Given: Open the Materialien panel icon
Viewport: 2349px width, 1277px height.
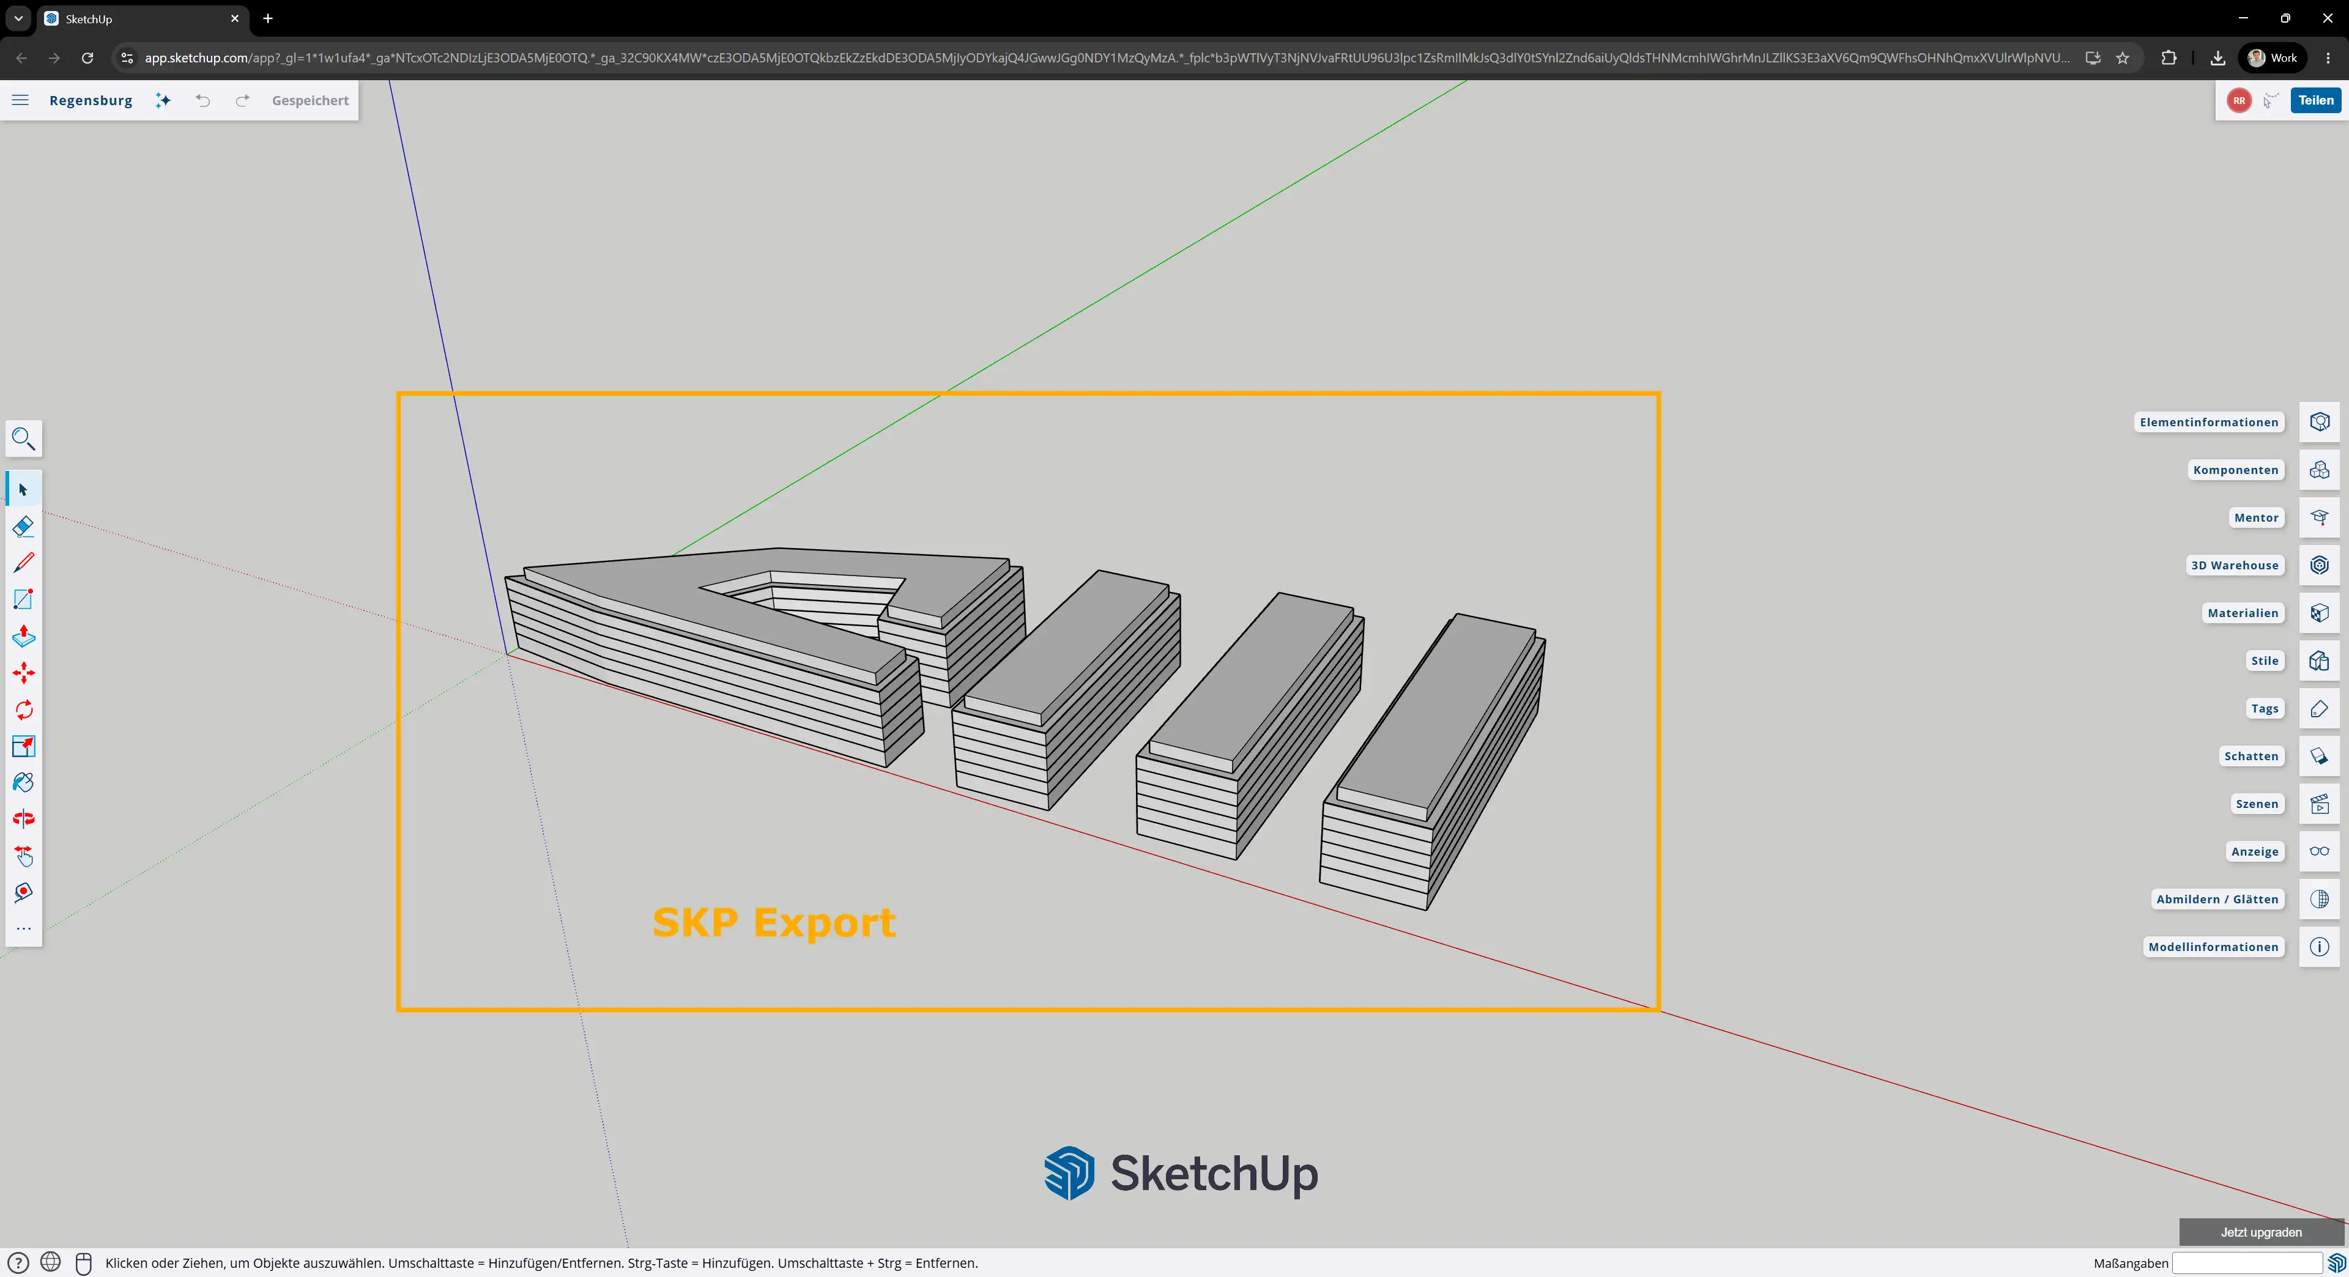Looking at the screenshot, I should click(2320, 613).
